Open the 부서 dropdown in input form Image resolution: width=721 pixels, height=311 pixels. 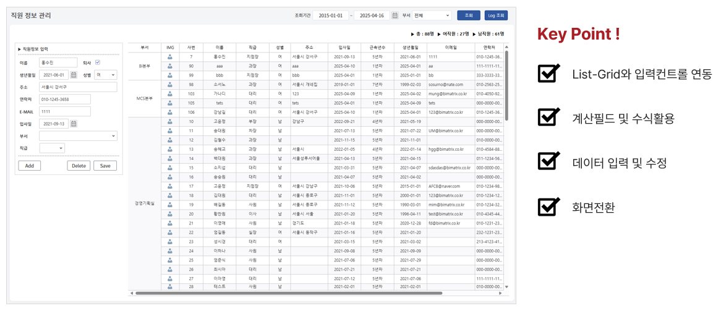pyautogui.click(x=77, y=136)
